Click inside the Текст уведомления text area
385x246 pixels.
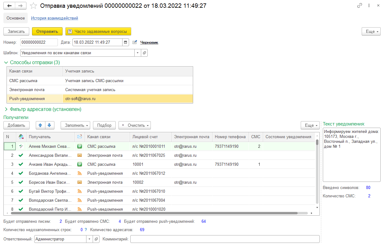[x=351, y=154]
